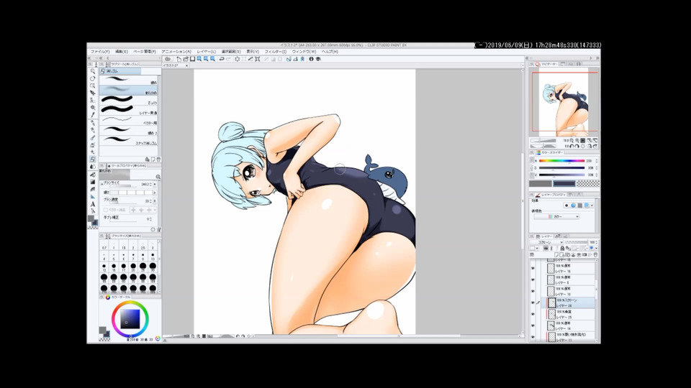Click Navigator rotate left icon

pyautogui.click(x=572, y=146)
